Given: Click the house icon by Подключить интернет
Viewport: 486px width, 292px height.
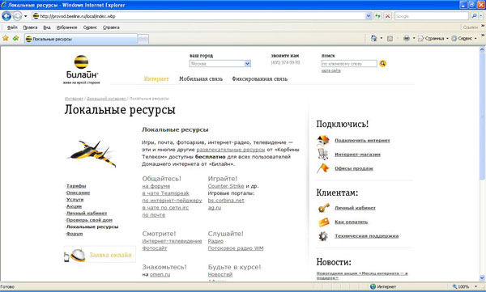Looking at the screenshot, I should coord(323,140).
